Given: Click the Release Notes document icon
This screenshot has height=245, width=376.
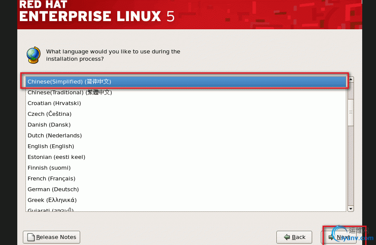Looking at the screenshot, I should (x=31, y=237).
